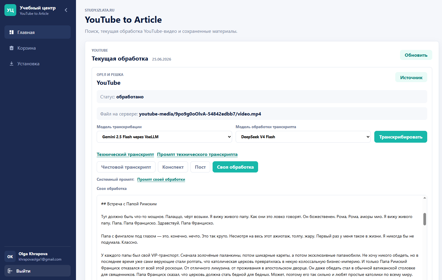Click the Установка download icon
This screenshot has width=442, height=280.
coord(12,64)
